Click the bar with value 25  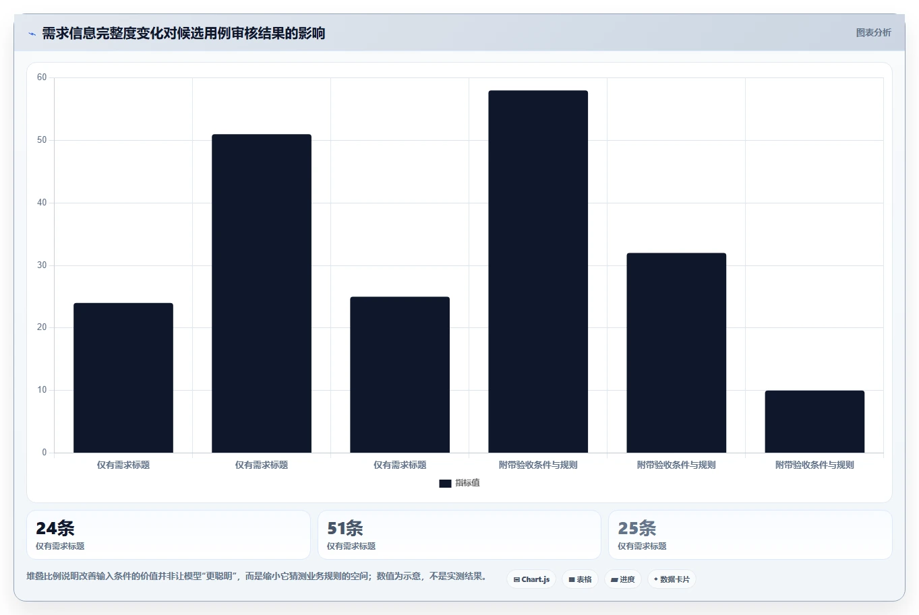400,375
